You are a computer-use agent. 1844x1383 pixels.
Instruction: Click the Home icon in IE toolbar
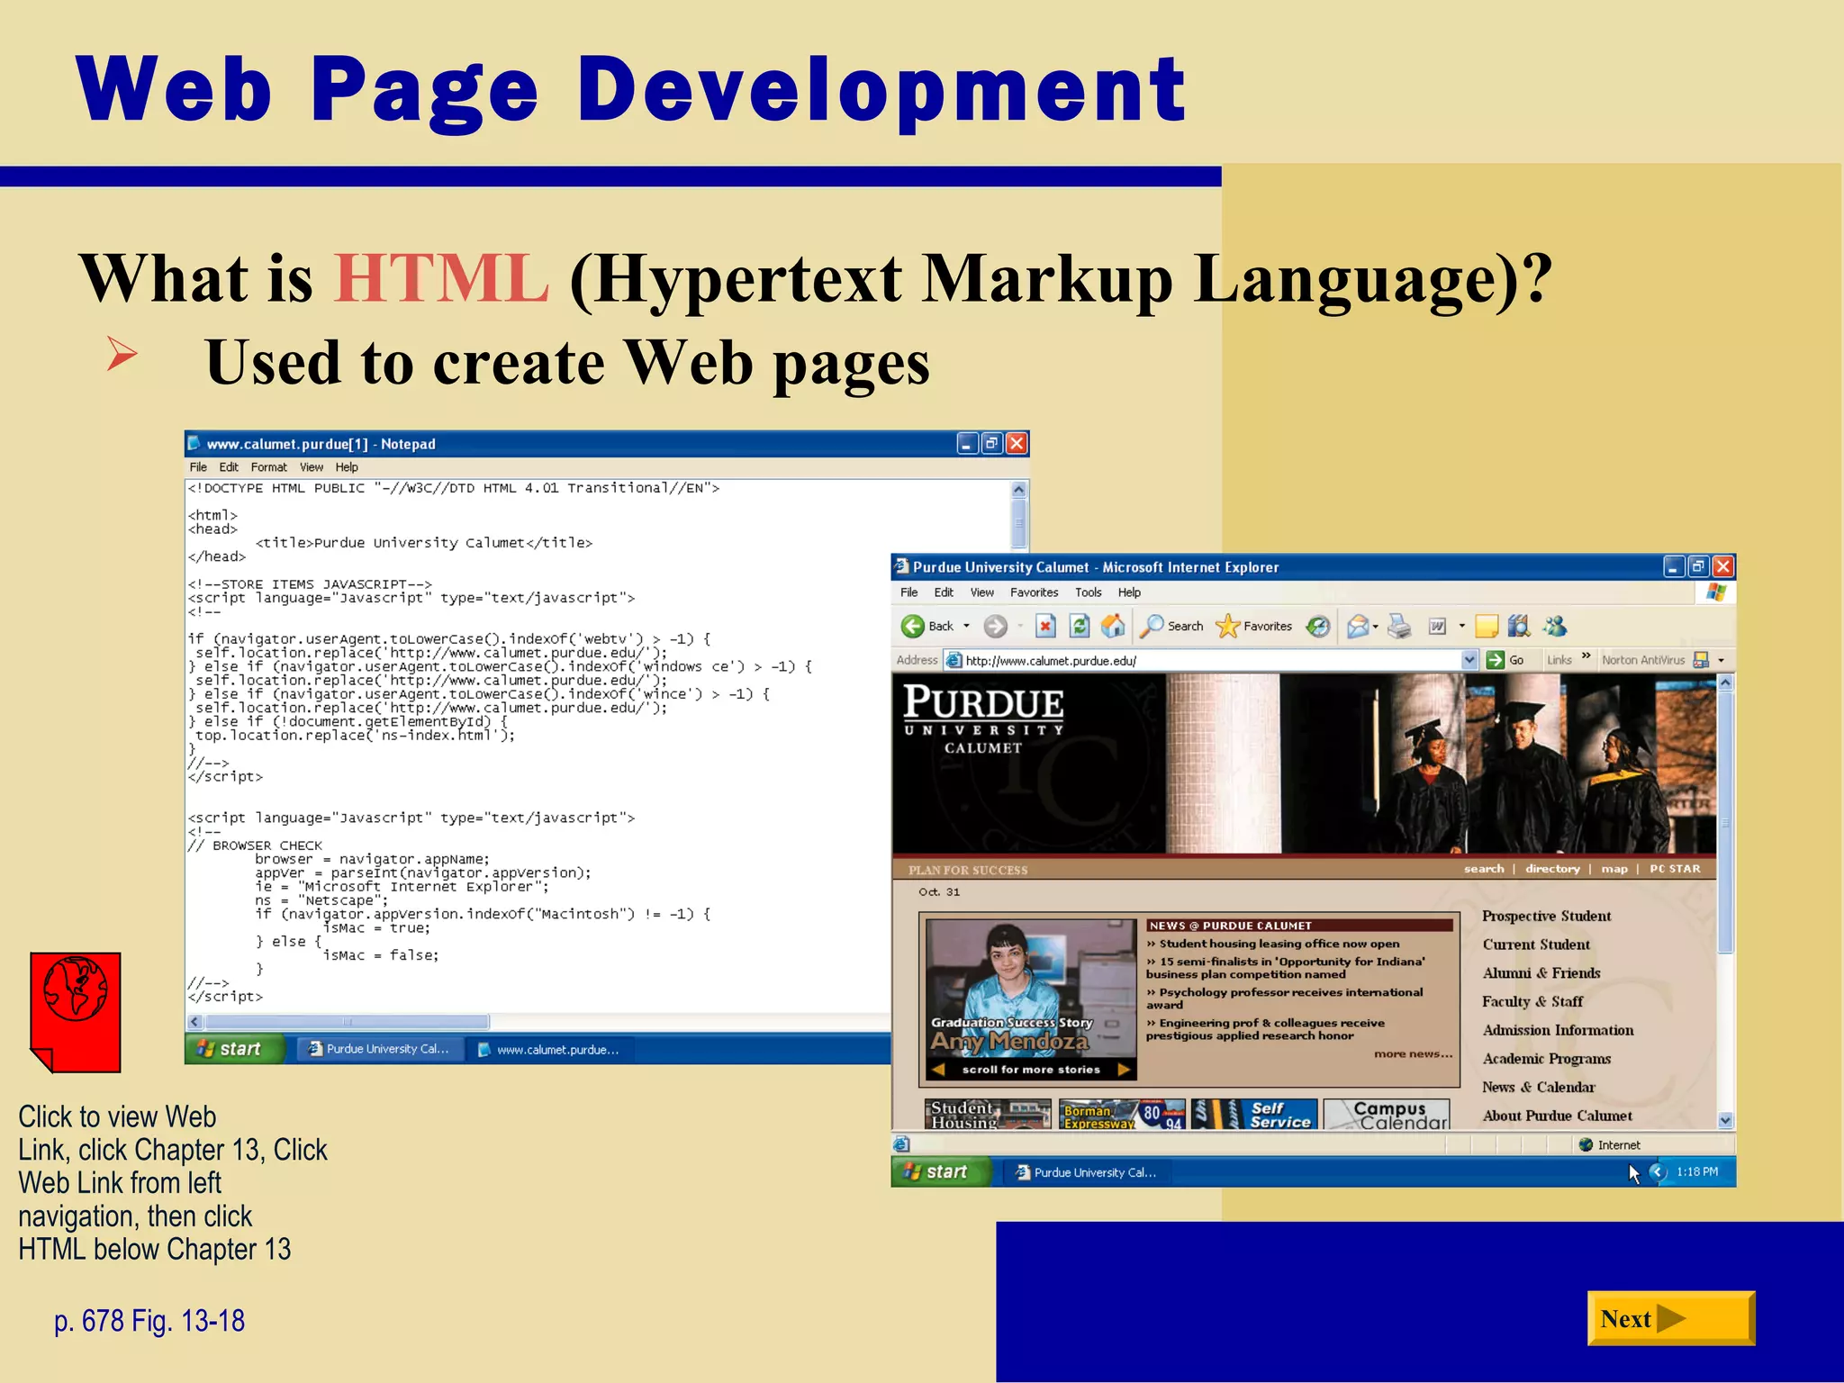pos(1114,626)
